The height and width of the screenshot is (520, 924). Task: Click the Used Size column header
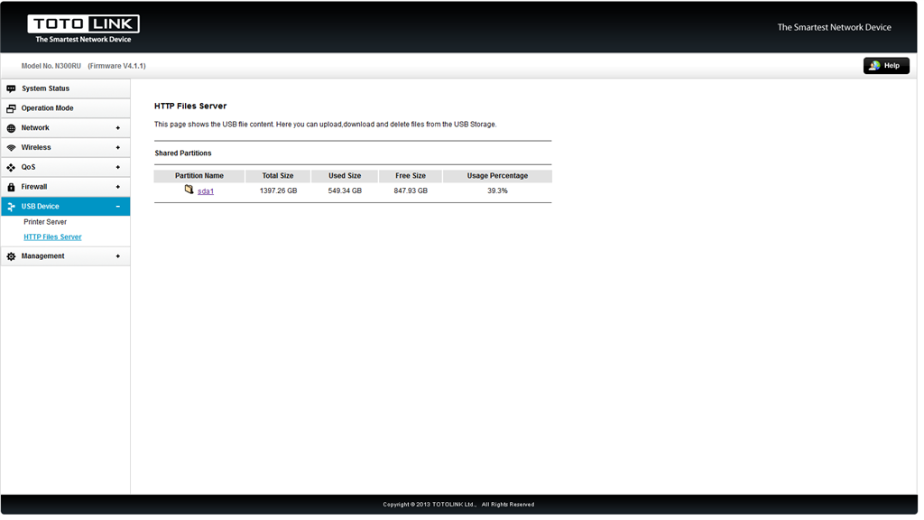click(x=345, y=176)
